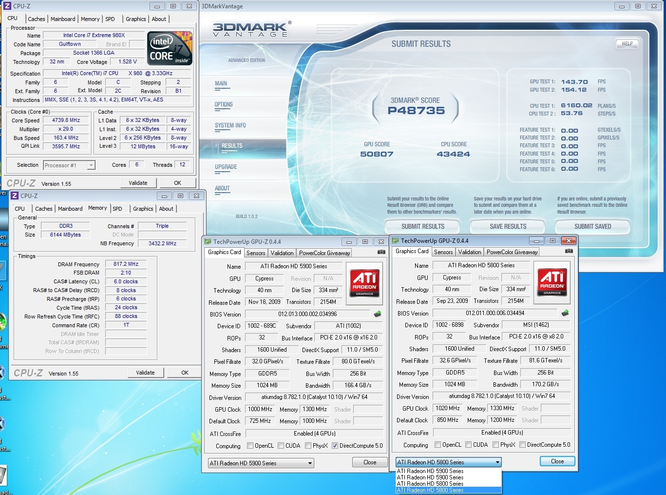Click BIOS save chip icon in left GPU-Z
666x495 pixels.
point(377,314)
